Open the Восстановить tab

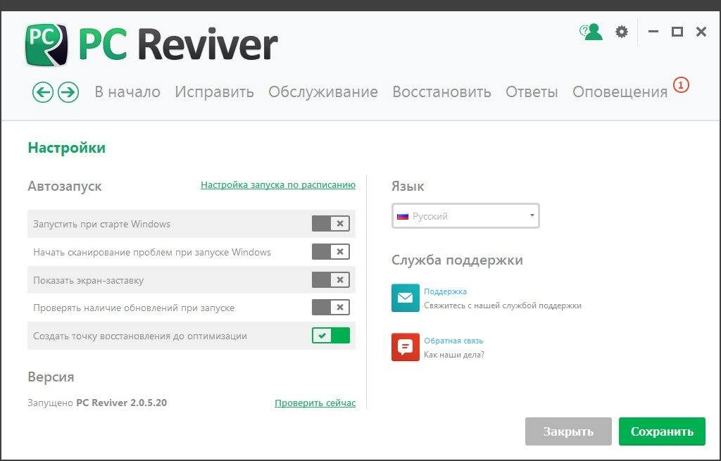[x=441, y=92]
